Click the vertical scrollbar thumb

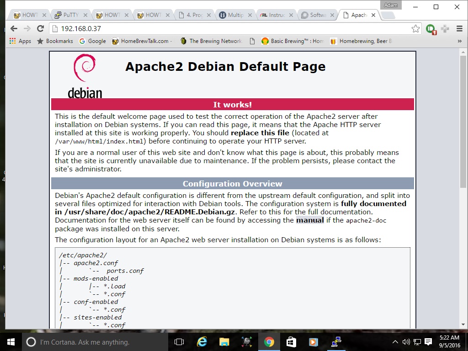(x=463, y=122)
